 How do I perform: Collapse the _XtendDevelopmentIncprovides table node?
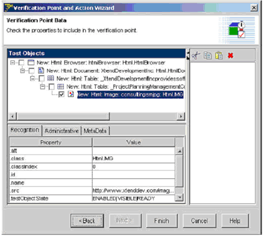33,78
